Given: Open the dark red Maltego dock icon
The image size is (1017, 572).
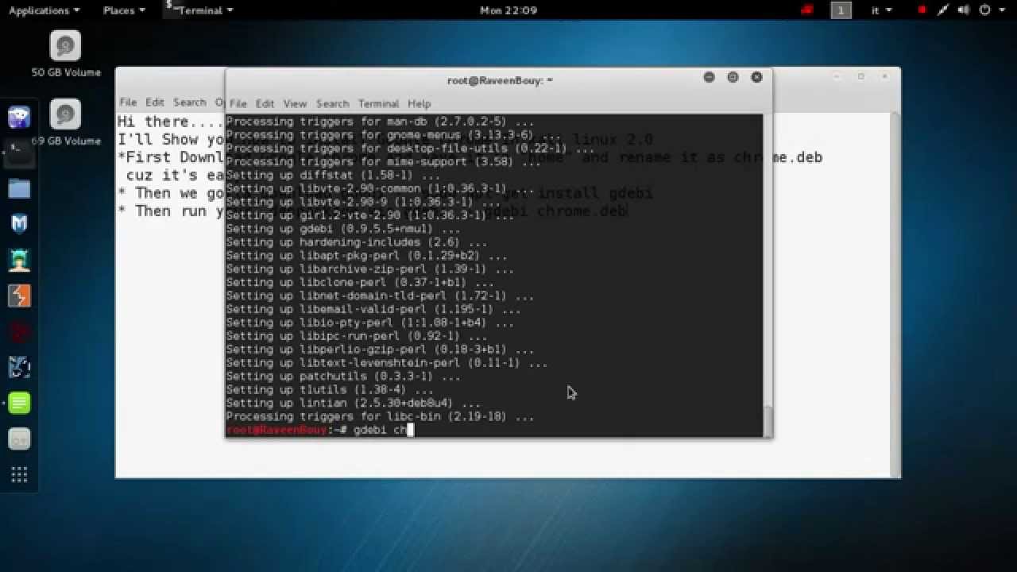Looking at the screenshot, I should click(19, 331).
